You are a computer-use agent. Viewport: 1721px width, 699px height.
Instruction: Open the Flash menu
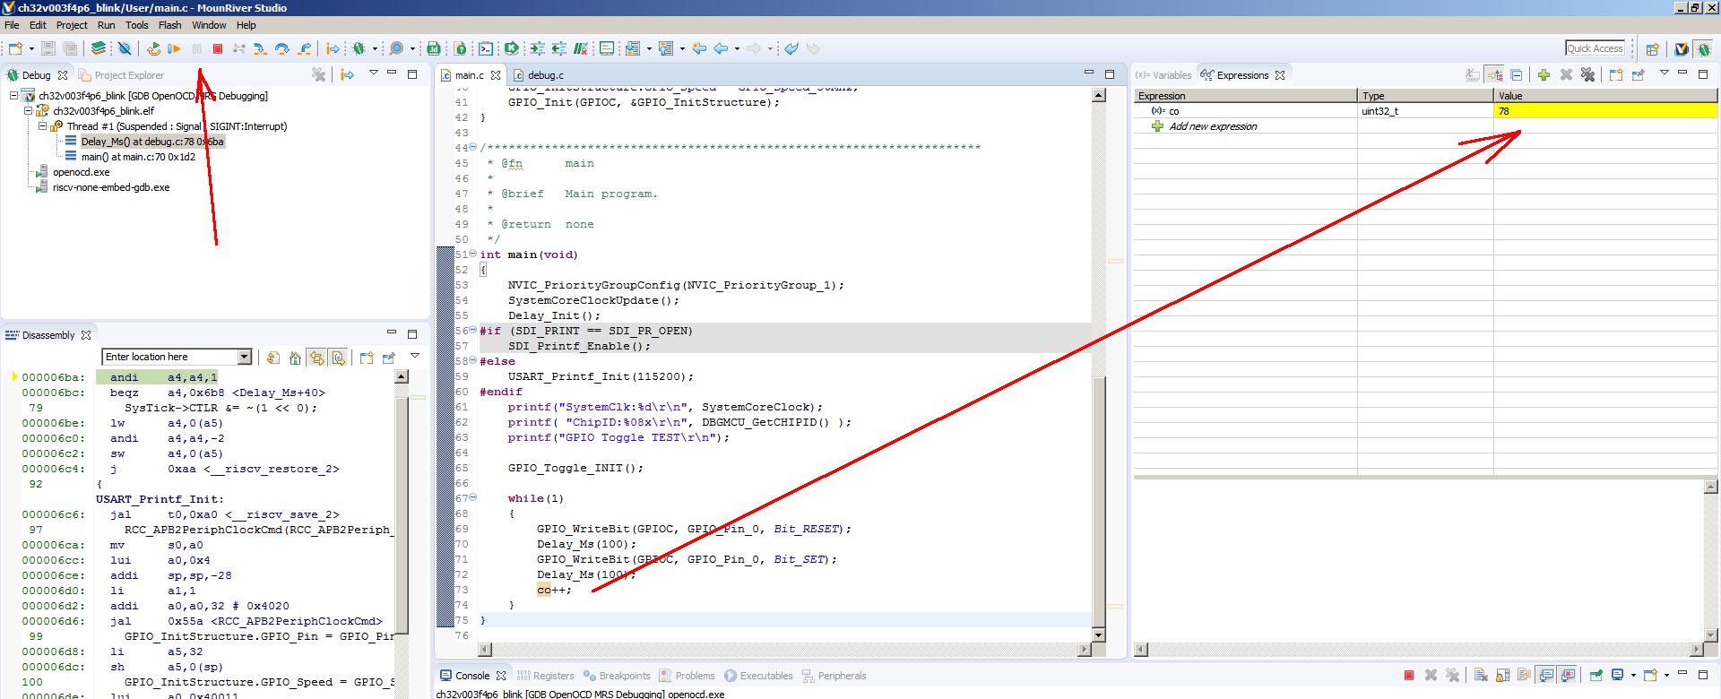point(169,25)
